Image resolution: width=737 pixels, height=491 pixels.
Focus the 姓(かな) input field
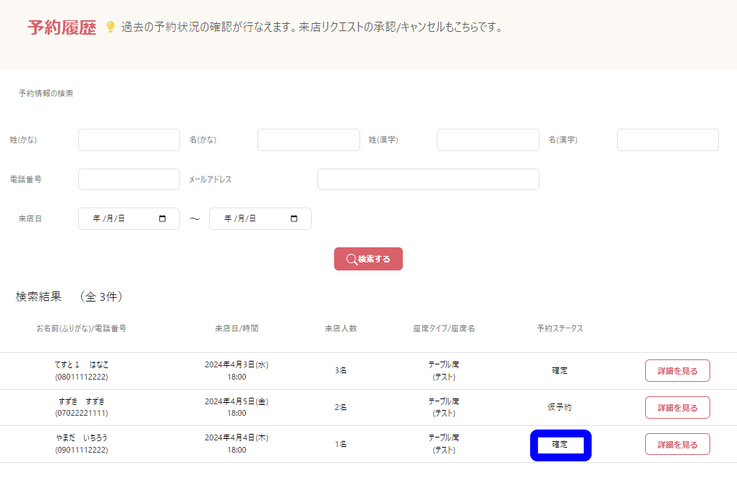[129, 140]
